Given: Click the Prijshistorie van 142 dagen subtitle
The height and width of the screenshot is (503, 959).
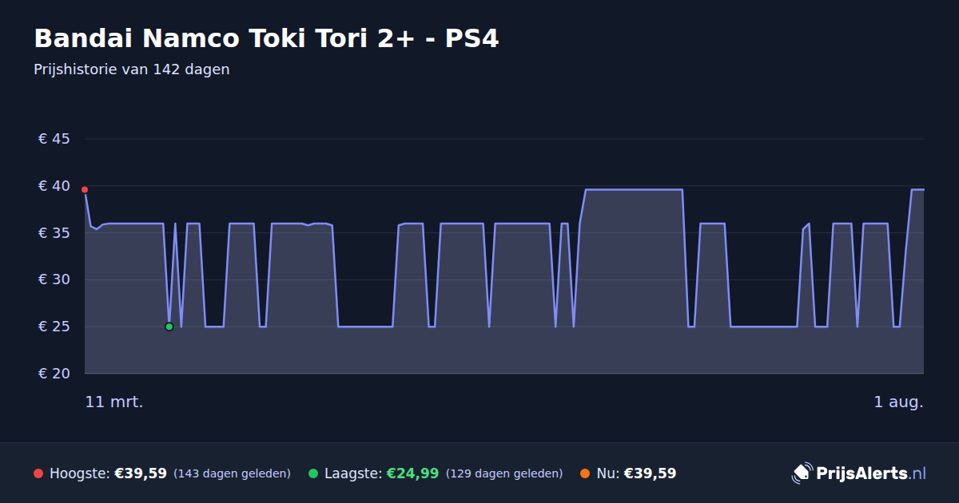Looking at the screenshot, I should coord(132,69).
